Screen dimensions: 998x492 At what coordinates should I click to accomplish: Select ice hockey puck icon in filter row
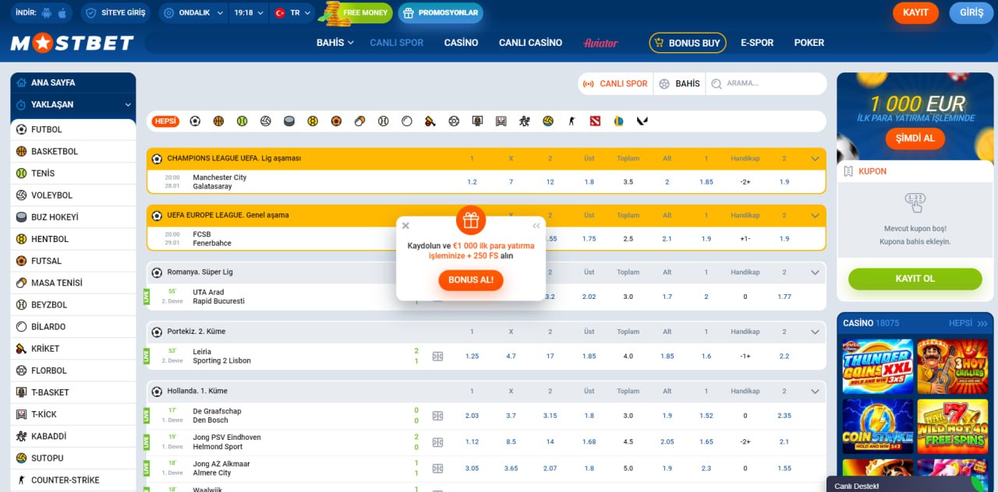click(x=289, y=121)
